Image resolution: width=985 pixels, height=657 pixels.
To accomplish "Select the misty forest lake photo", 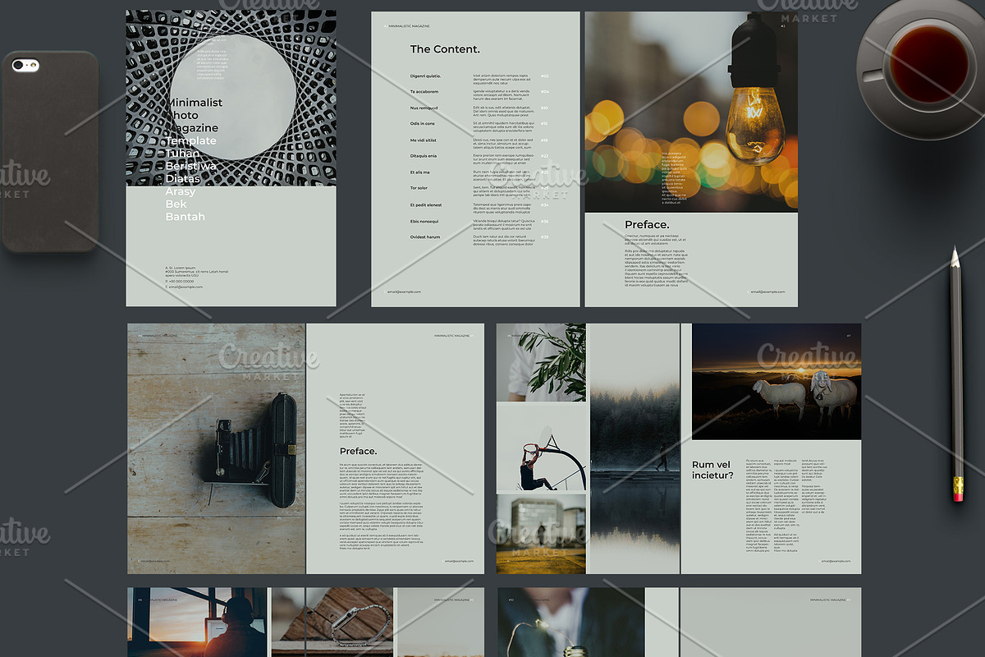I will pyautogui.click(x=635, y=448).
